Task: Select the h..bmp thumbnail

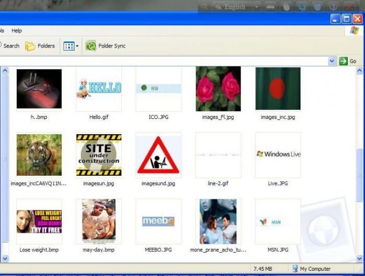Action: click(x=39, y=89)
